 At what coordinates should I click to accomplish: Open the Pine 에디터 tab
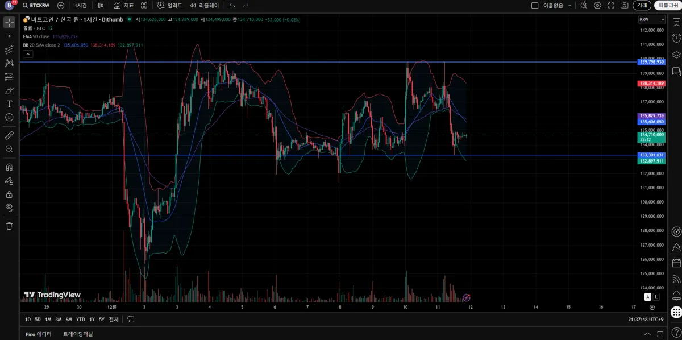[39, 334]
